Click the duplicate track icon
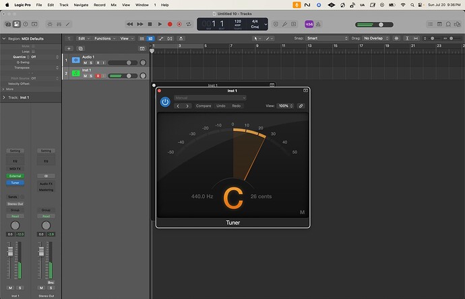Image resolution: width=465 pixels, height=299 pixels. (80, 48)
